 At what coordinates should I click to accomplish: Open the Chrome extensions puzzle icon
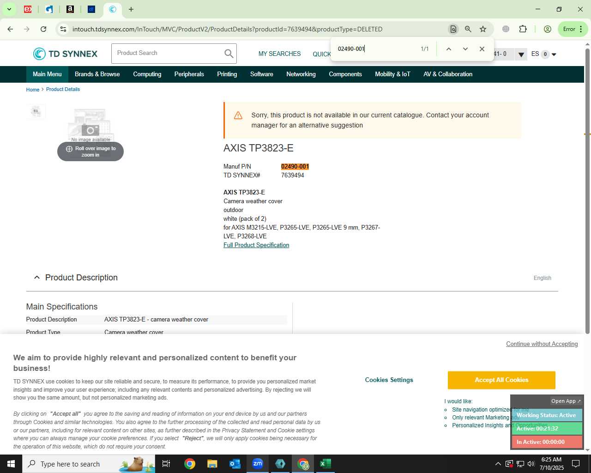[523, 29]
